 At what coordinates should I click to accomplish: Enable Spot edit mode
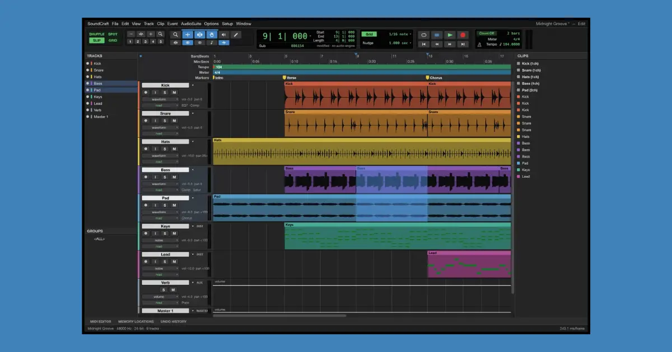[x=113, y=34]
